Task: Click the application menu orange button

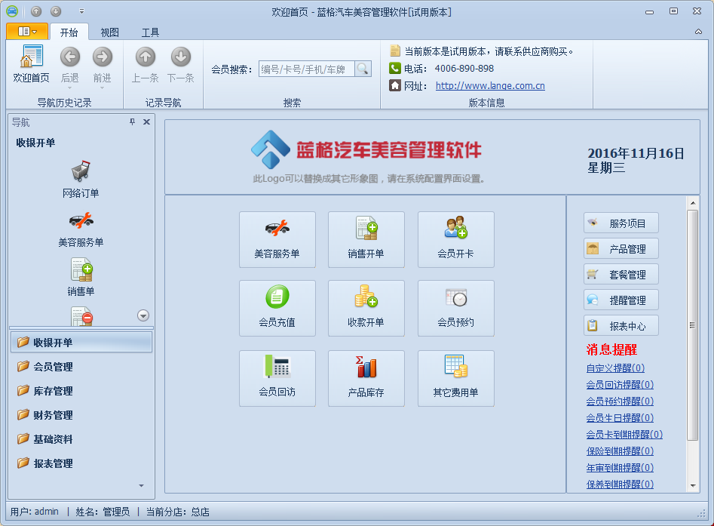Action: 27,32
